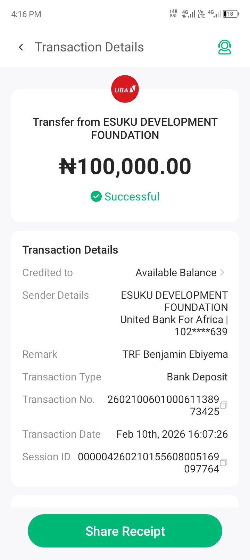
Task: Select the Sender Details account info
Action: click(x=174, y=313)
